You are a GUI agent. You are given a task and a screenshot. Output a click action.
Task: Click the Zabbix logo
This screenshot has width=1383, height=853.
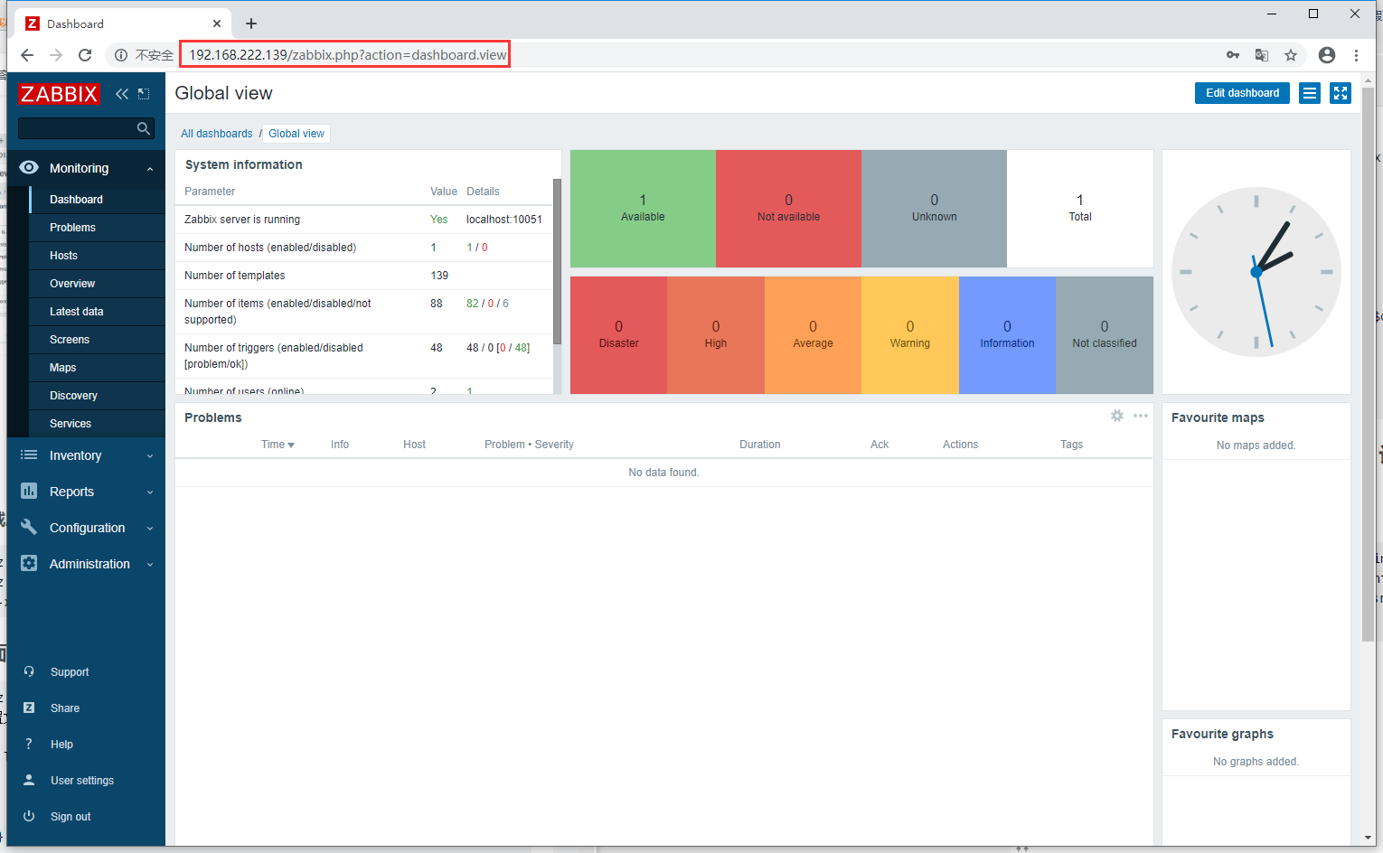pyautogui.click(x=59, y=94)
